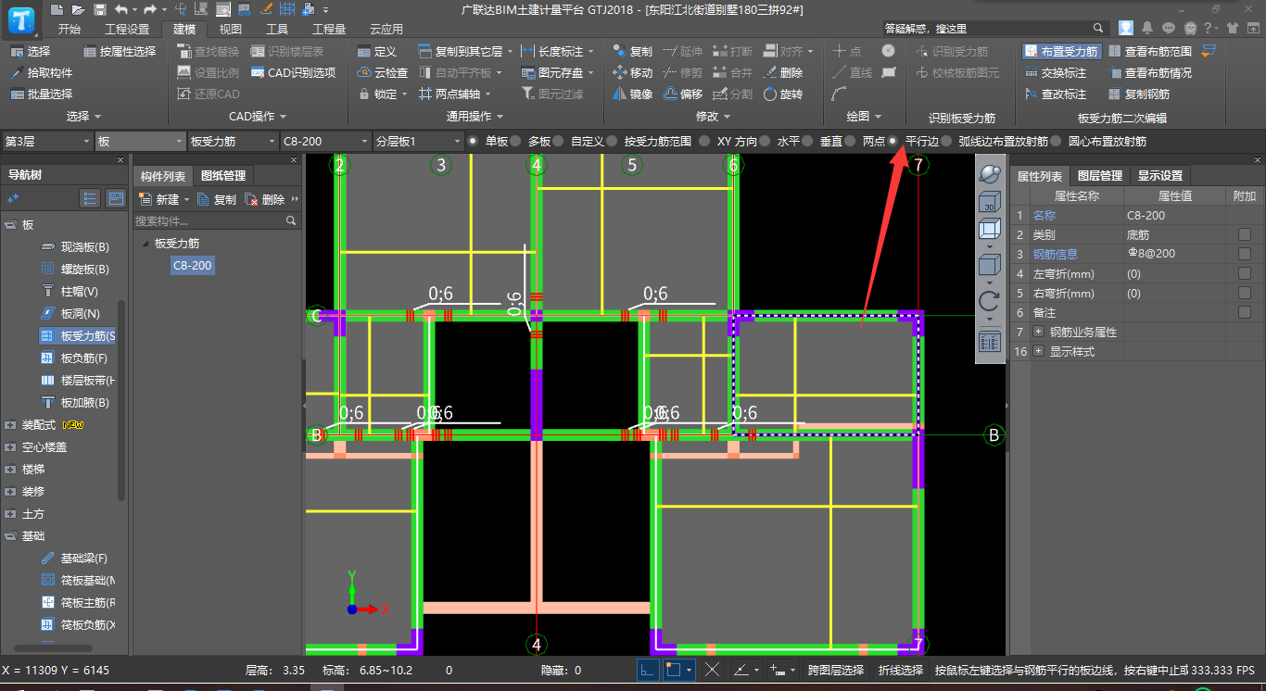Tick the 附加 checkbox for 钢筋信息 row
1266x691 pixels.
tap(1245, 254)
